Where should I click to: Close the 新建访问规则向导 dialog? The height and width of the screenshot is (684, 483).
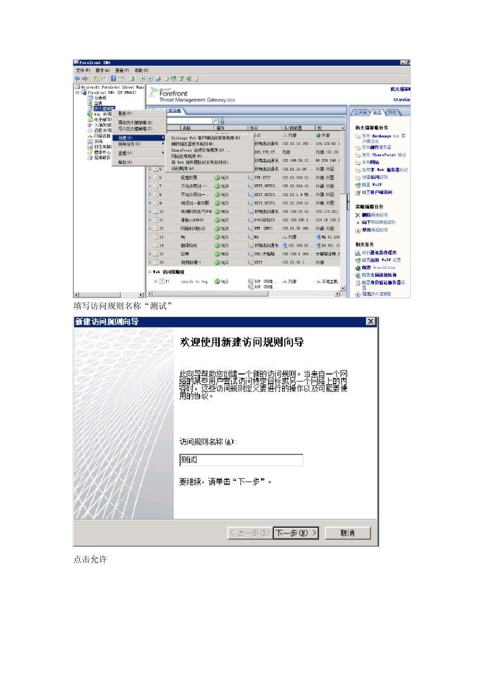[x=371, y=321]
